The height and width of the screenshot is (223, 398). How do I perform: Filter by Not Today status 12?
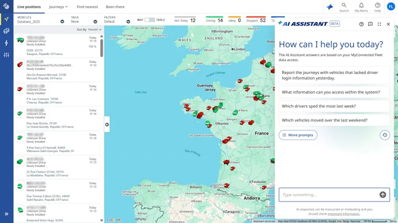click(x=185, y=20)
